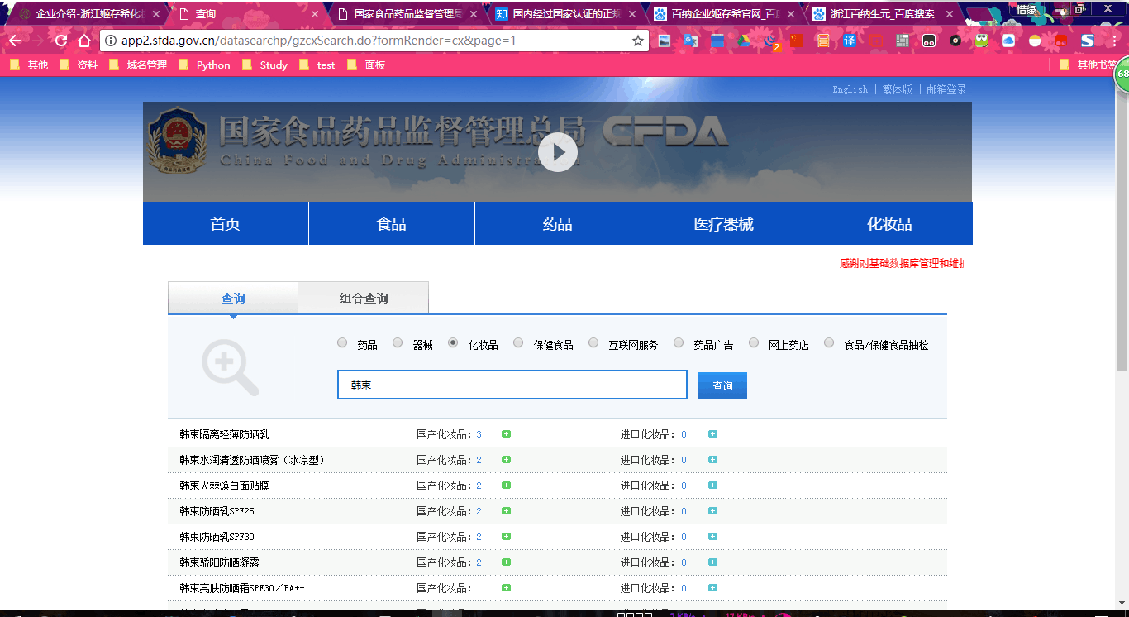Select the 器械 radio button
1129x617 pixels.
tap(398, 342)
